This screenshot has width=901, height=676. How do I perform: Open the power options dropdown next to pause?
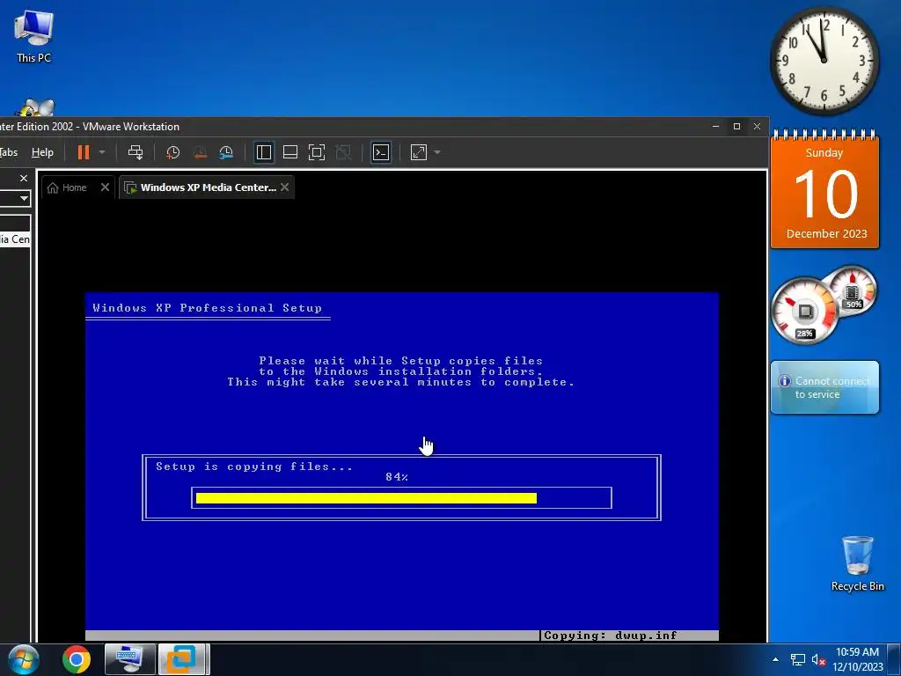click(x=102, y=152)
